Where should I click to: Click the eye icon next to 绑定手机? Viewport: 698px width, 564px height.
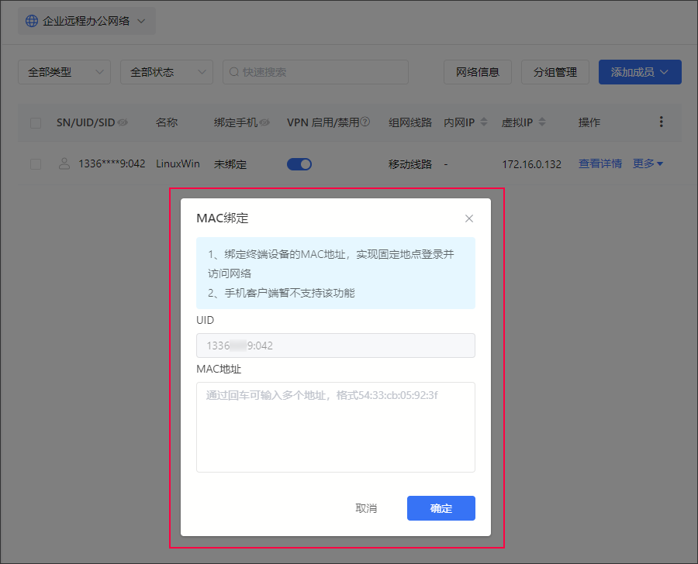tap(264, 122)
